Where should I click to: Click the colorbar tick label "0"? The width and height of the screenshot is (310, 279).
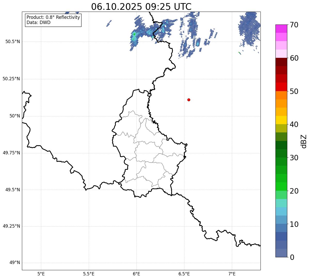point(292,257)
